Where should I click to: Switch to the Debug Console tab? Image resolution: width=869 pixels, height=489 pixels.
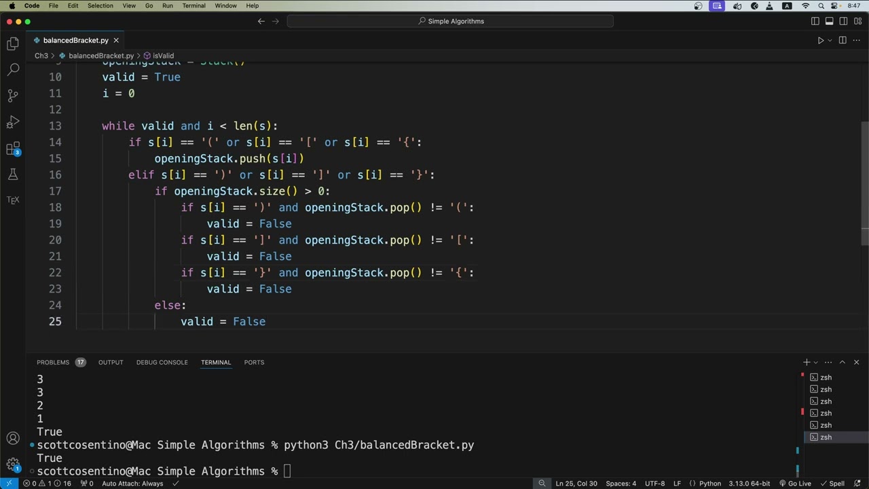[162, 362]
